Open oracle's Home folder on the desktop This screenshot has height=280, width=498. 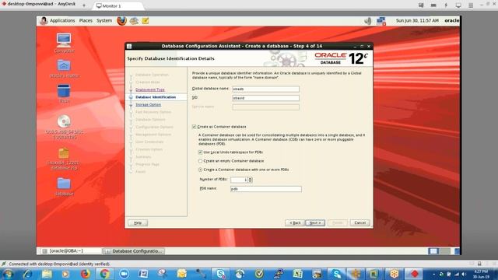[x=64, y=68]
